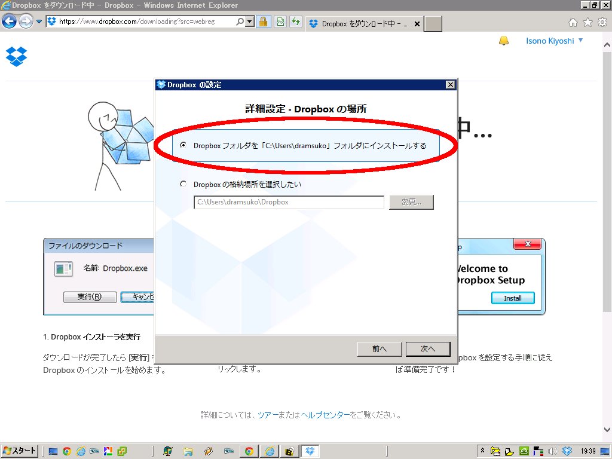The image size is (612, 459).
Task: Open the ヘルプセンター link
Action: (325, 415)
